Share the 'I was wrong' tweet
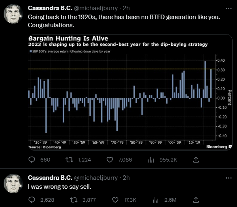The image size is (237, 207). point(196,200)
